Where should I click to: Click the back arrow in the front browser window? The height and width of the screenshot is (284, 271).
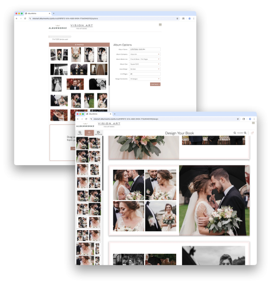[x=78, y=119]
